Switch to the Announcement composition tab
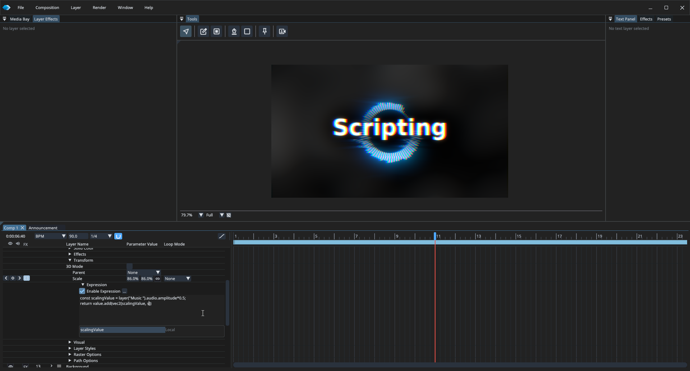Screen dimensions: 690x371 click(x=43, y=228)
